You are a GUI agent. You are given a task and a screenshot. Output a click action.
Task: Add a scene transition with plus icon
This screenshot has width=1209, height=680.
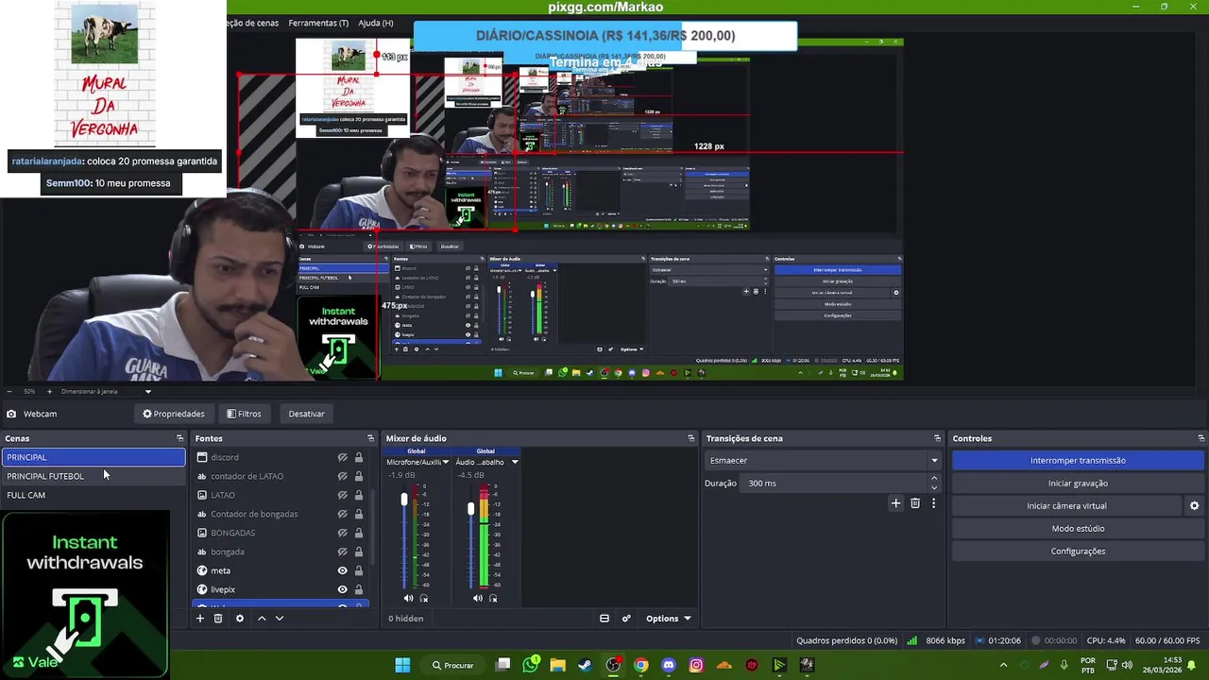tap(896, 503)
